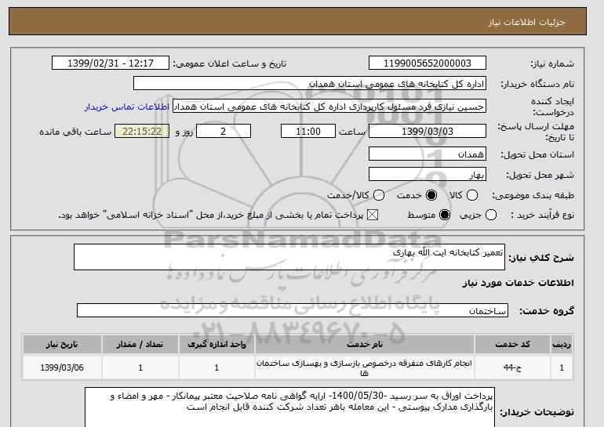Viewport: 604px width, 427px height.
Task: Click the response deadline date 1399/03/03
Action: (x=428, y=131)
